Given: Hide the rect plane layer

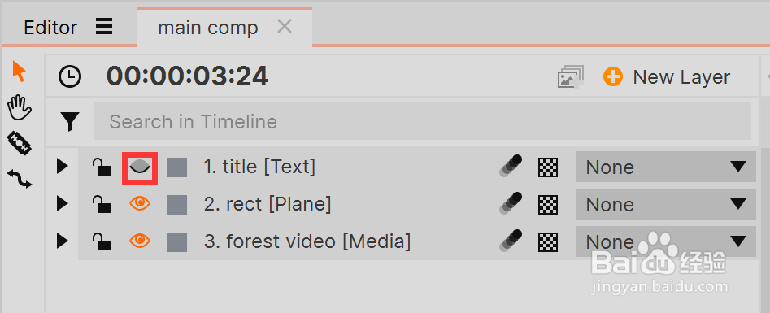Looking at the screenshot, I should (x=140, y=203).
